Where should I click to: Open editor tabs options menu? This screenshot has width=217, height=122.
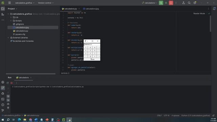coord(208,9)
